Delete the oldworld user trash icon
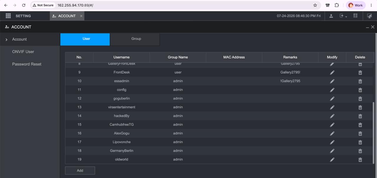Screen dimensions: 377x178 (x=360, y=159)
